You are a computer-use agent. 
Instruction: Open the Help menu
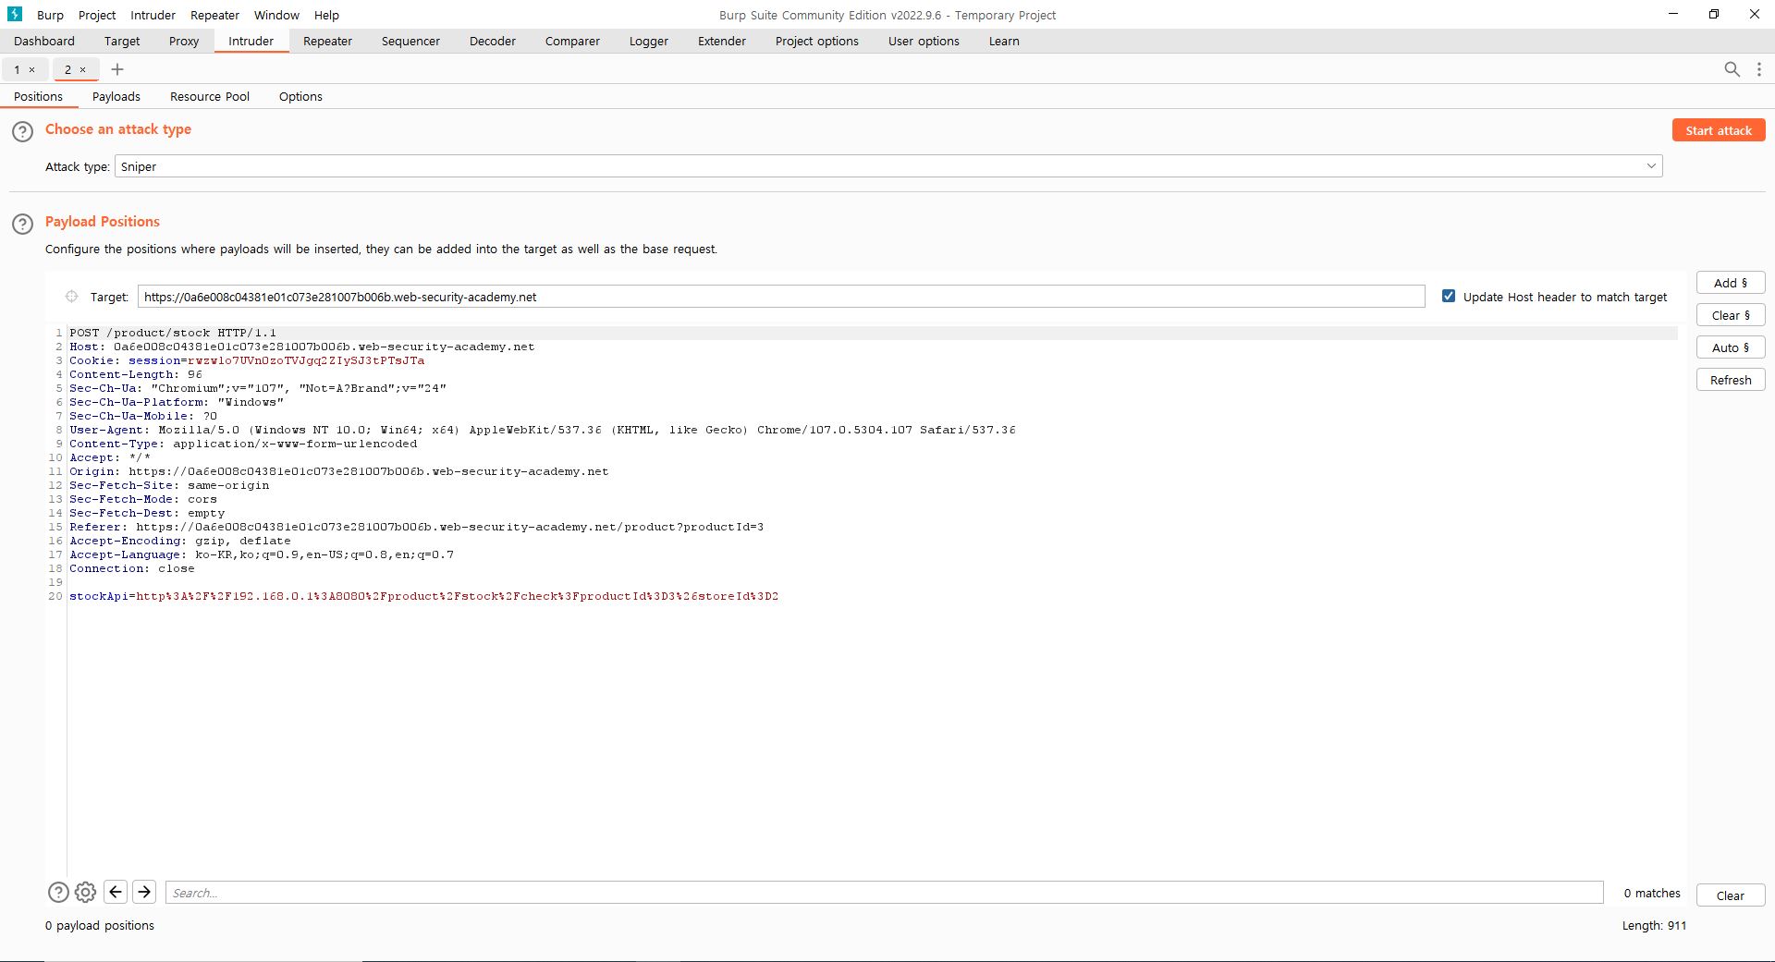[326, 15]
